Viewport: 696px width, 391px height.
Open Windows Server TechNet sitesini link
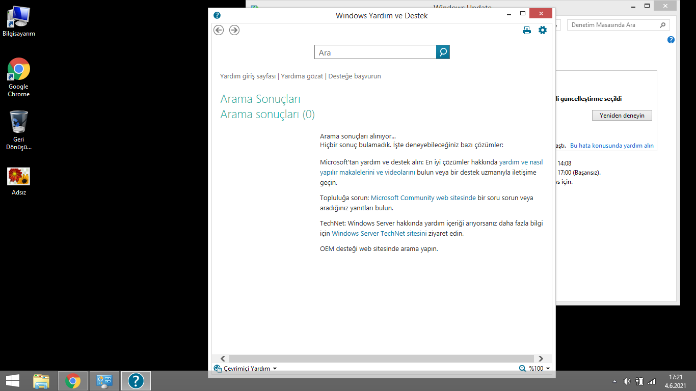click(379, 233)
